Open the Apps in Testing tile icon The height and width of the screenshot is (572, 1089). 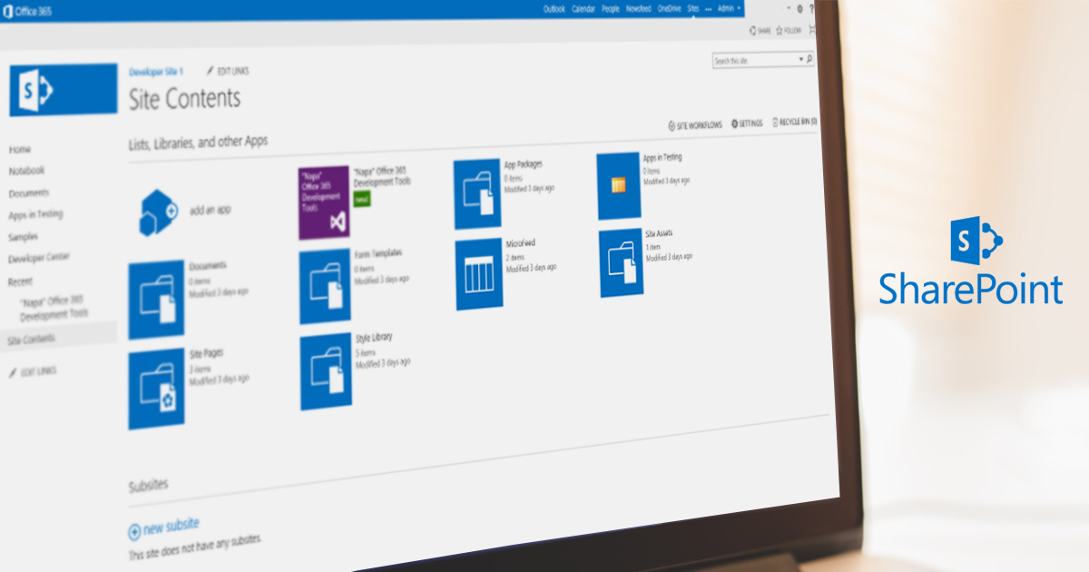coord(618,186)
